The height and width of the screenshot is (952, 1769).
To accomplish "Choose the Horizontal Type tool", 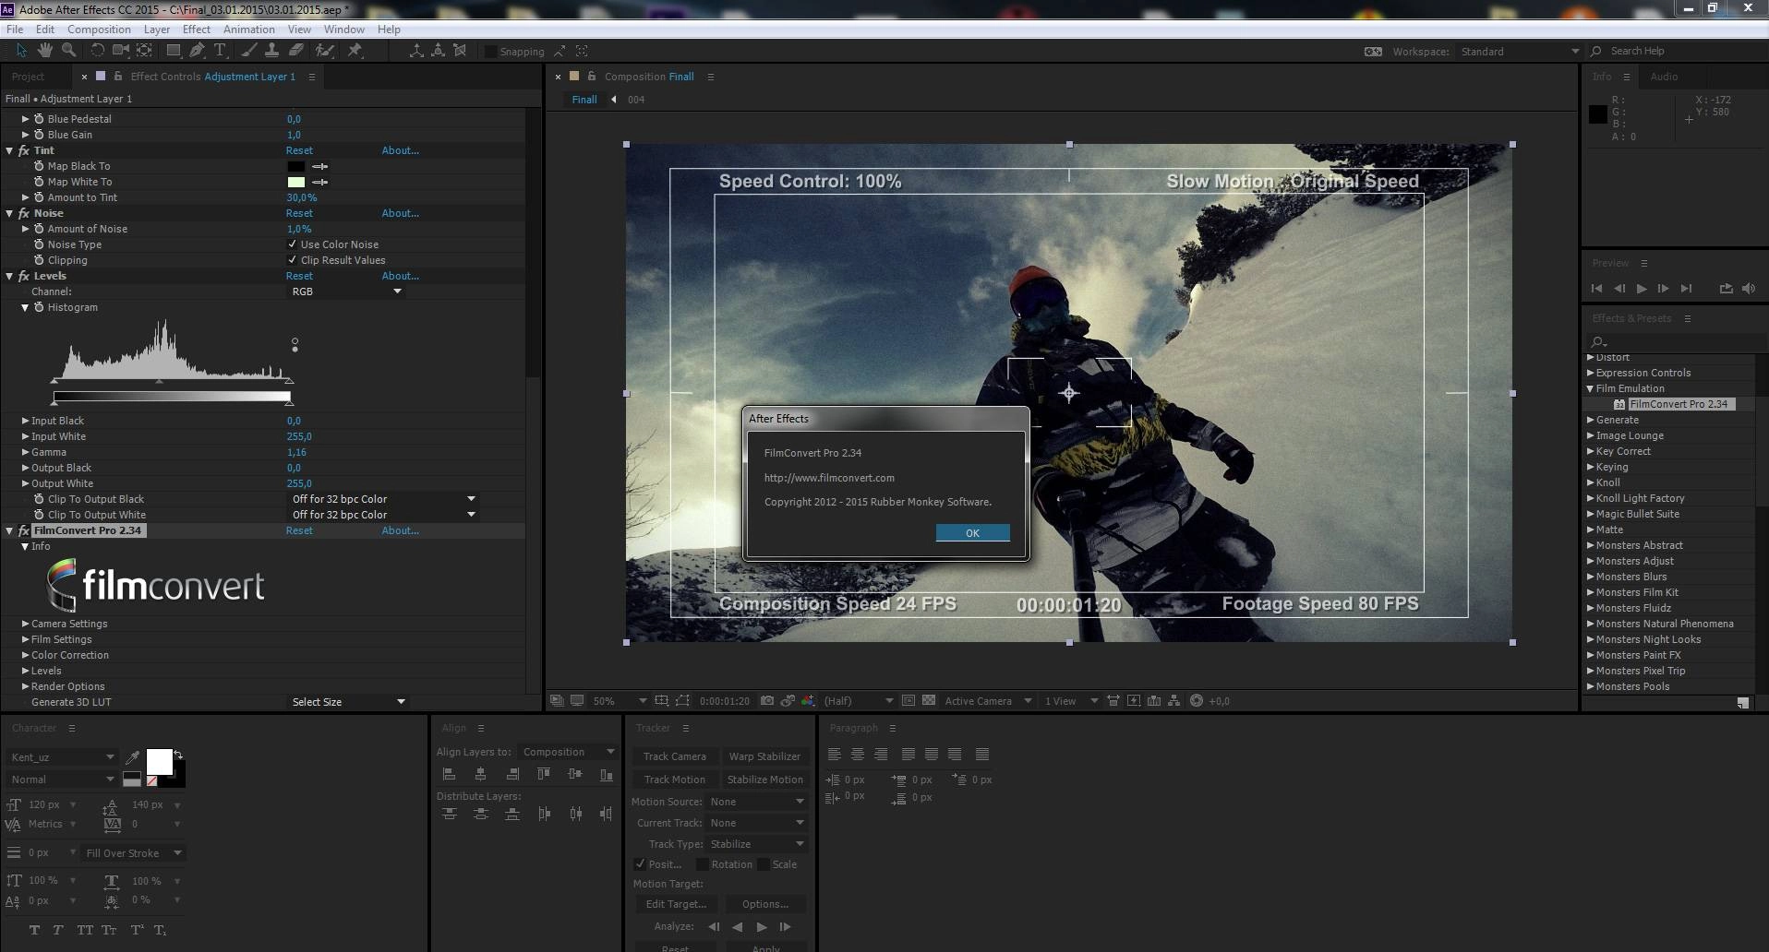I will tap(220, 51).
